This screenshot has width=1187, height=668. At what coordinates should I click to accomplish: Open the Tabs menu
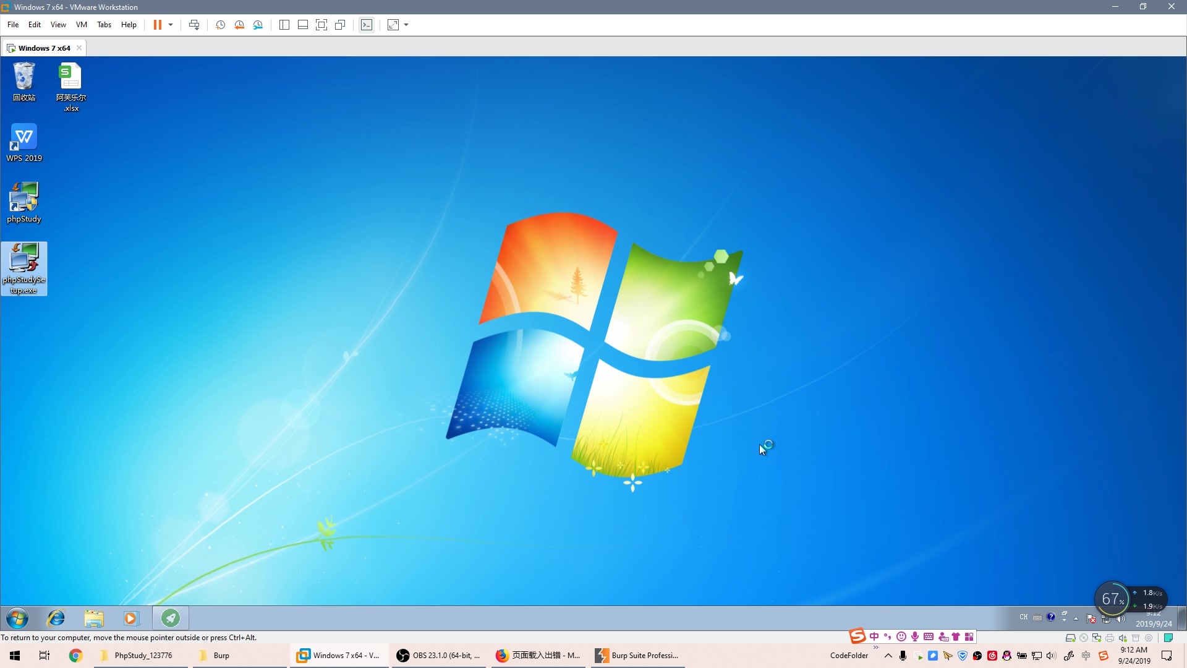tap(104, 25)
